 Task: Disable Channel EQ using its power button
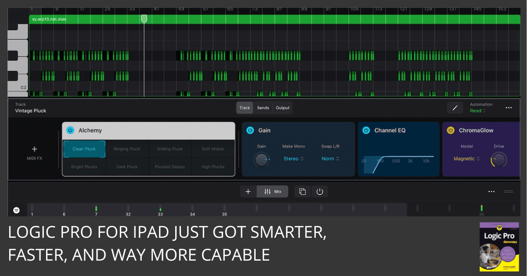pyautogui.click(x=366, y=131)
